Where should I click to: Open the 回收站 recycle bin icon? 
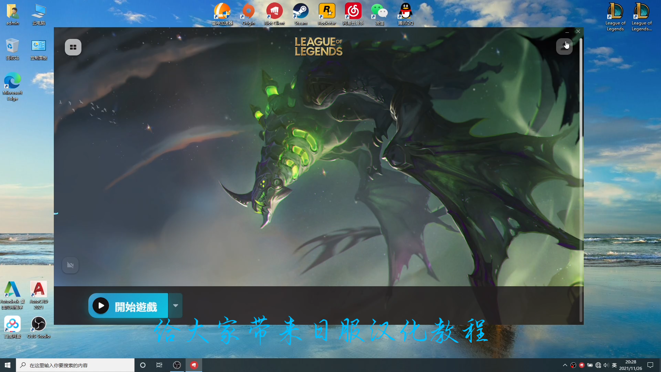12,49
